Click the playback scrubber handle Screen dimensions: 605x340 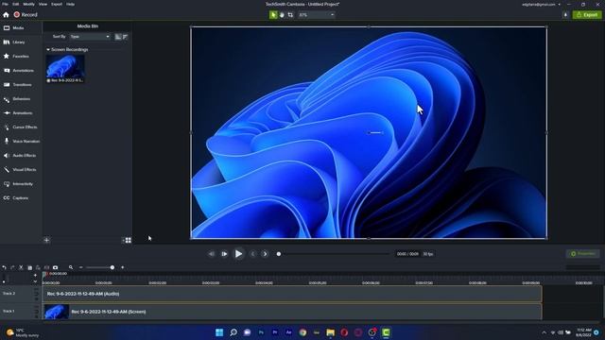[279, 254]
